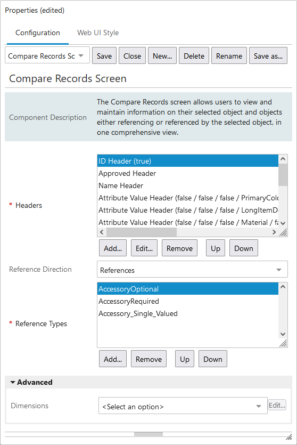297x445 pixels.
Task: Click the Reference Types scroll down arrow
Action: click(283, 334)
